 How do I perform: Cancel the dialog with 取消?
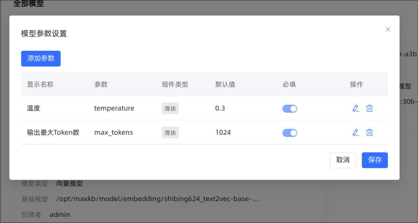tap(343, 160)
